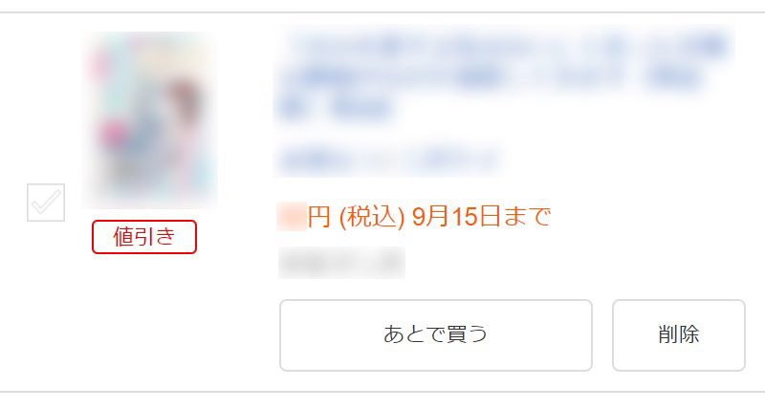Click the あとで買う button

(x=436, y=335)
